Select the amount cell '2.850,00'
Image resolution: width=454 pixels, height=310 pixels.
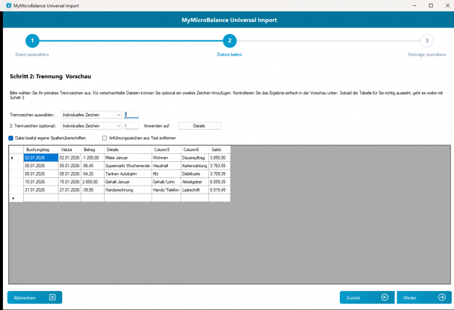coord(93,182)
